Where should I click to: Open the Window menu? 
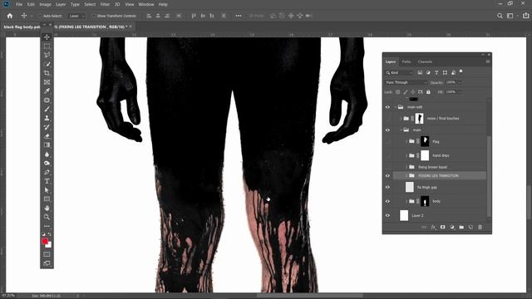(x=146, y=4)
